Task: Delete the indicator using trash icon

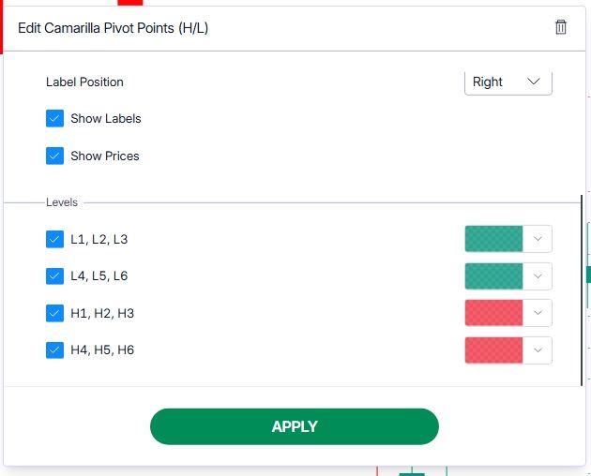Action: pyautogui.click(x=560, y=27)
